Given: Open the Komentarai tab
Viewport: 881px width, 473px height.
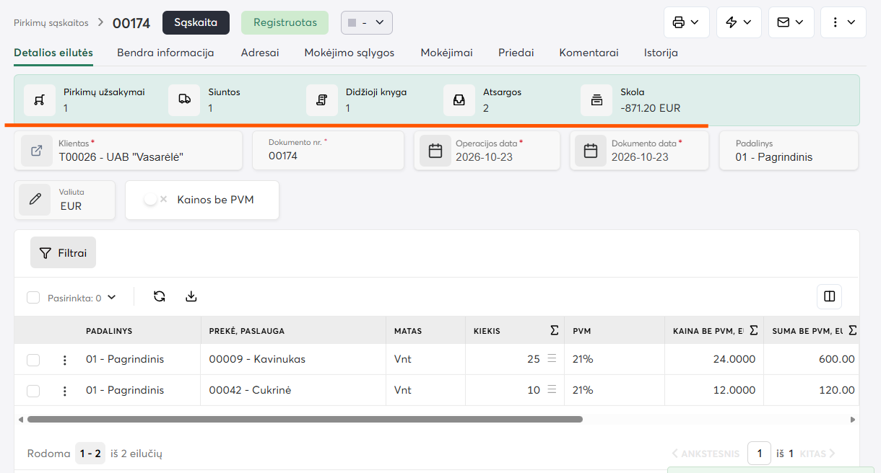Looking at the screenshot, I should pos(589,53).
